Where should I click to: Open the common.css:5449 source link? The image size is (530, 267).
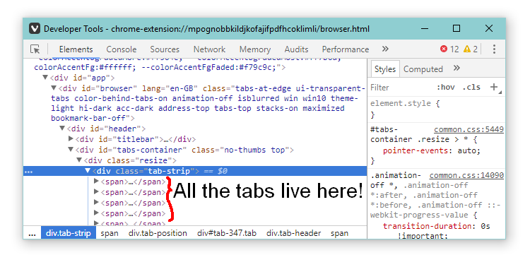(x=469, y=129)
